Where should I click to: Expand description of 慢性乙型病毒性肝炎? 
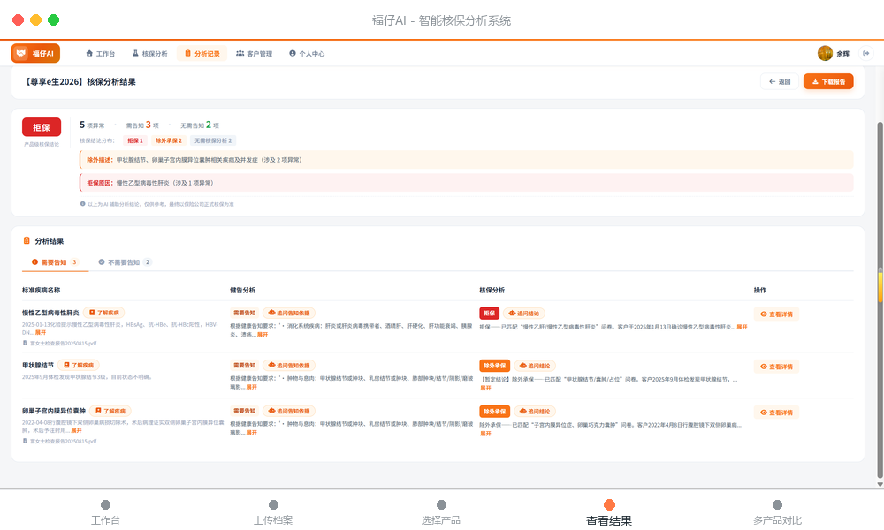point(41,333)
